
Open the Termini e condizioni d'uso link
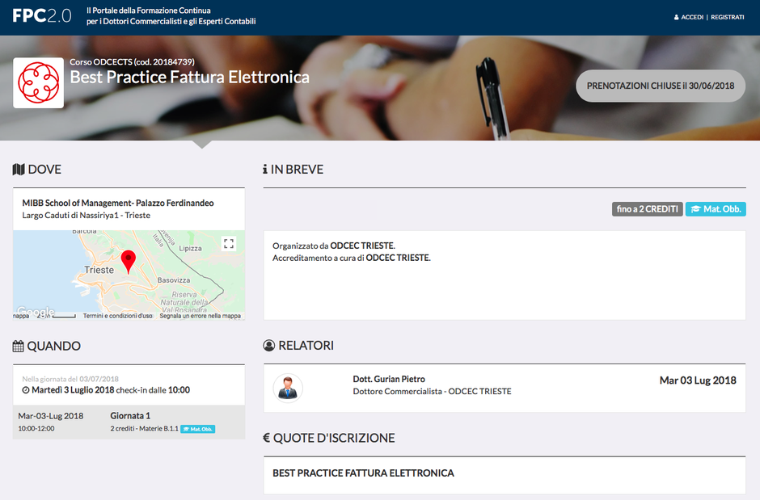click(x=118, y=316)
